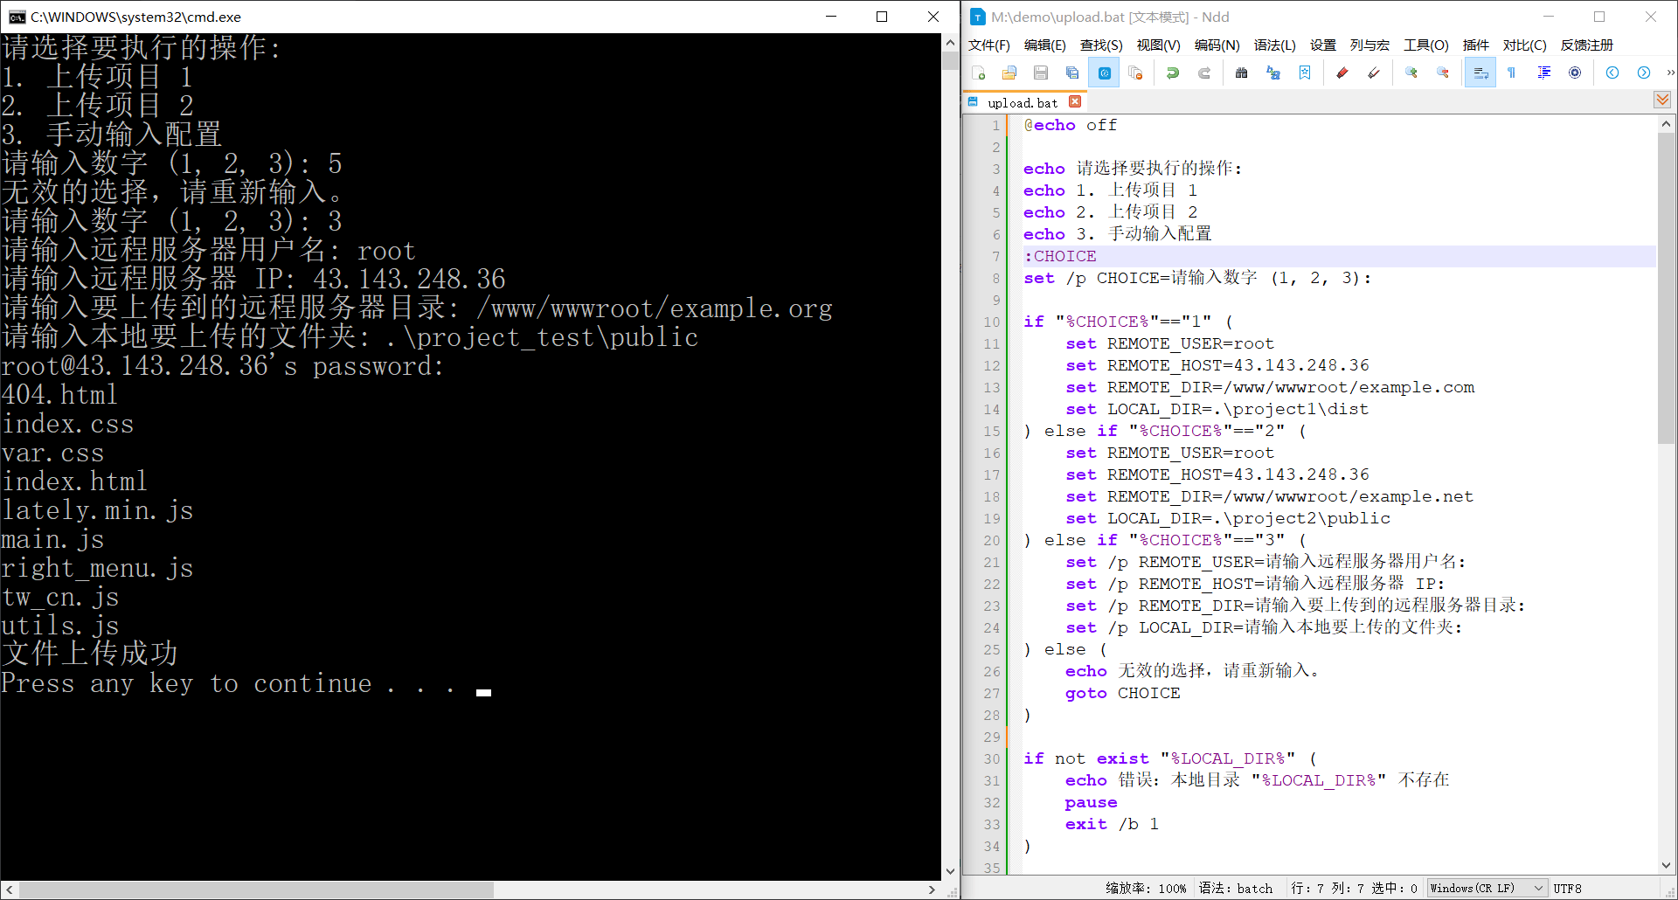The height and width of the screenshot is (900, 1678).
Task: Click the Open File folder icon
Action: 1009,73
